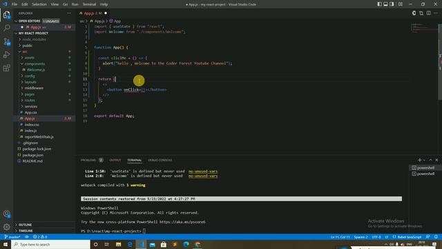The width and height of the screenshot is (442, 249).
Task: Select the Terminal panel tab
Action: click(x=135, y=160)
